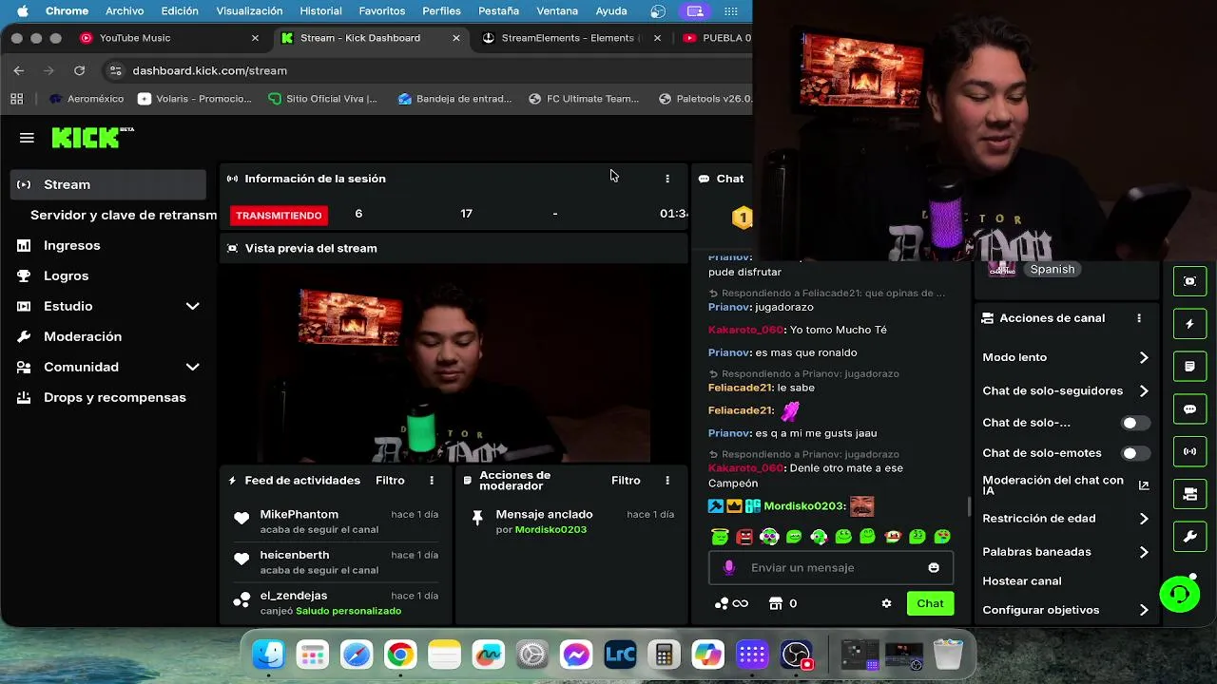This screenshot has height=684, width=1217.
Task: Open OBS from the Dock
Action: 797,655
